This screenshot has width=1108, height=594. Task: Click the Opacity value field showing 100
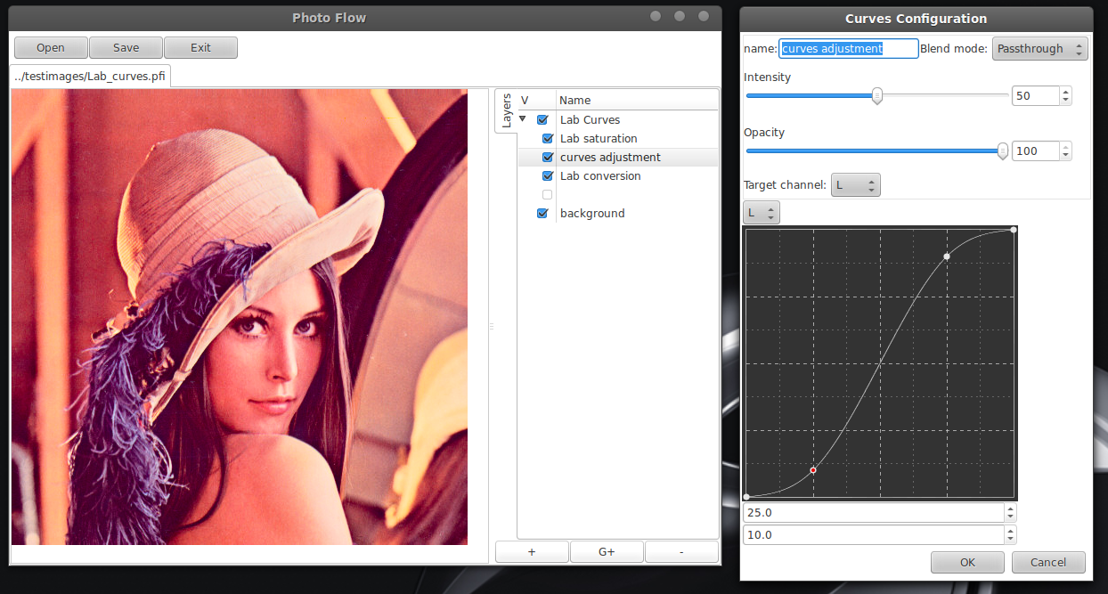tap(1036, 151)
